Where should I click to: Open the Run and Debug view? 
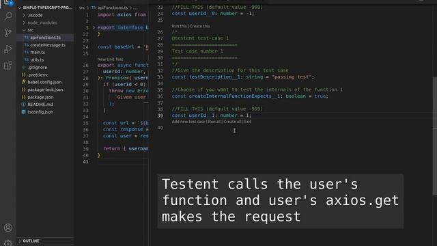pyautogui.click(x=8, y=49)
